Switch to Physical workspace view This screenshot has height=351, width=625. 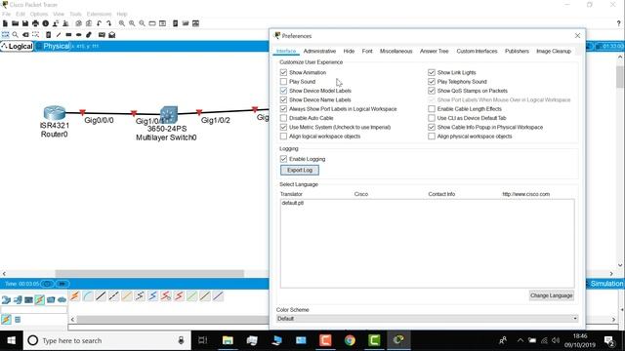point(53,46)
